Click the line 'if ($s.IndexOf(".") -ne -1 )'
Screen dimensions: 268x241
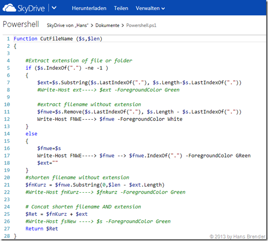pos(67,68)
